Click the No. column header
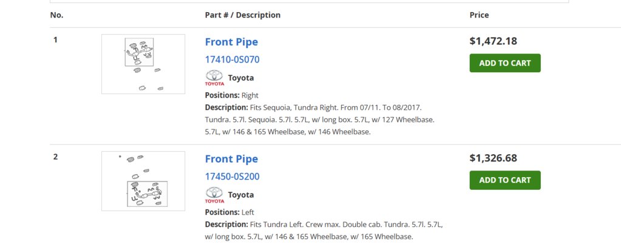The height and width of the screenshot is (250, 621). tap(56, 15)
